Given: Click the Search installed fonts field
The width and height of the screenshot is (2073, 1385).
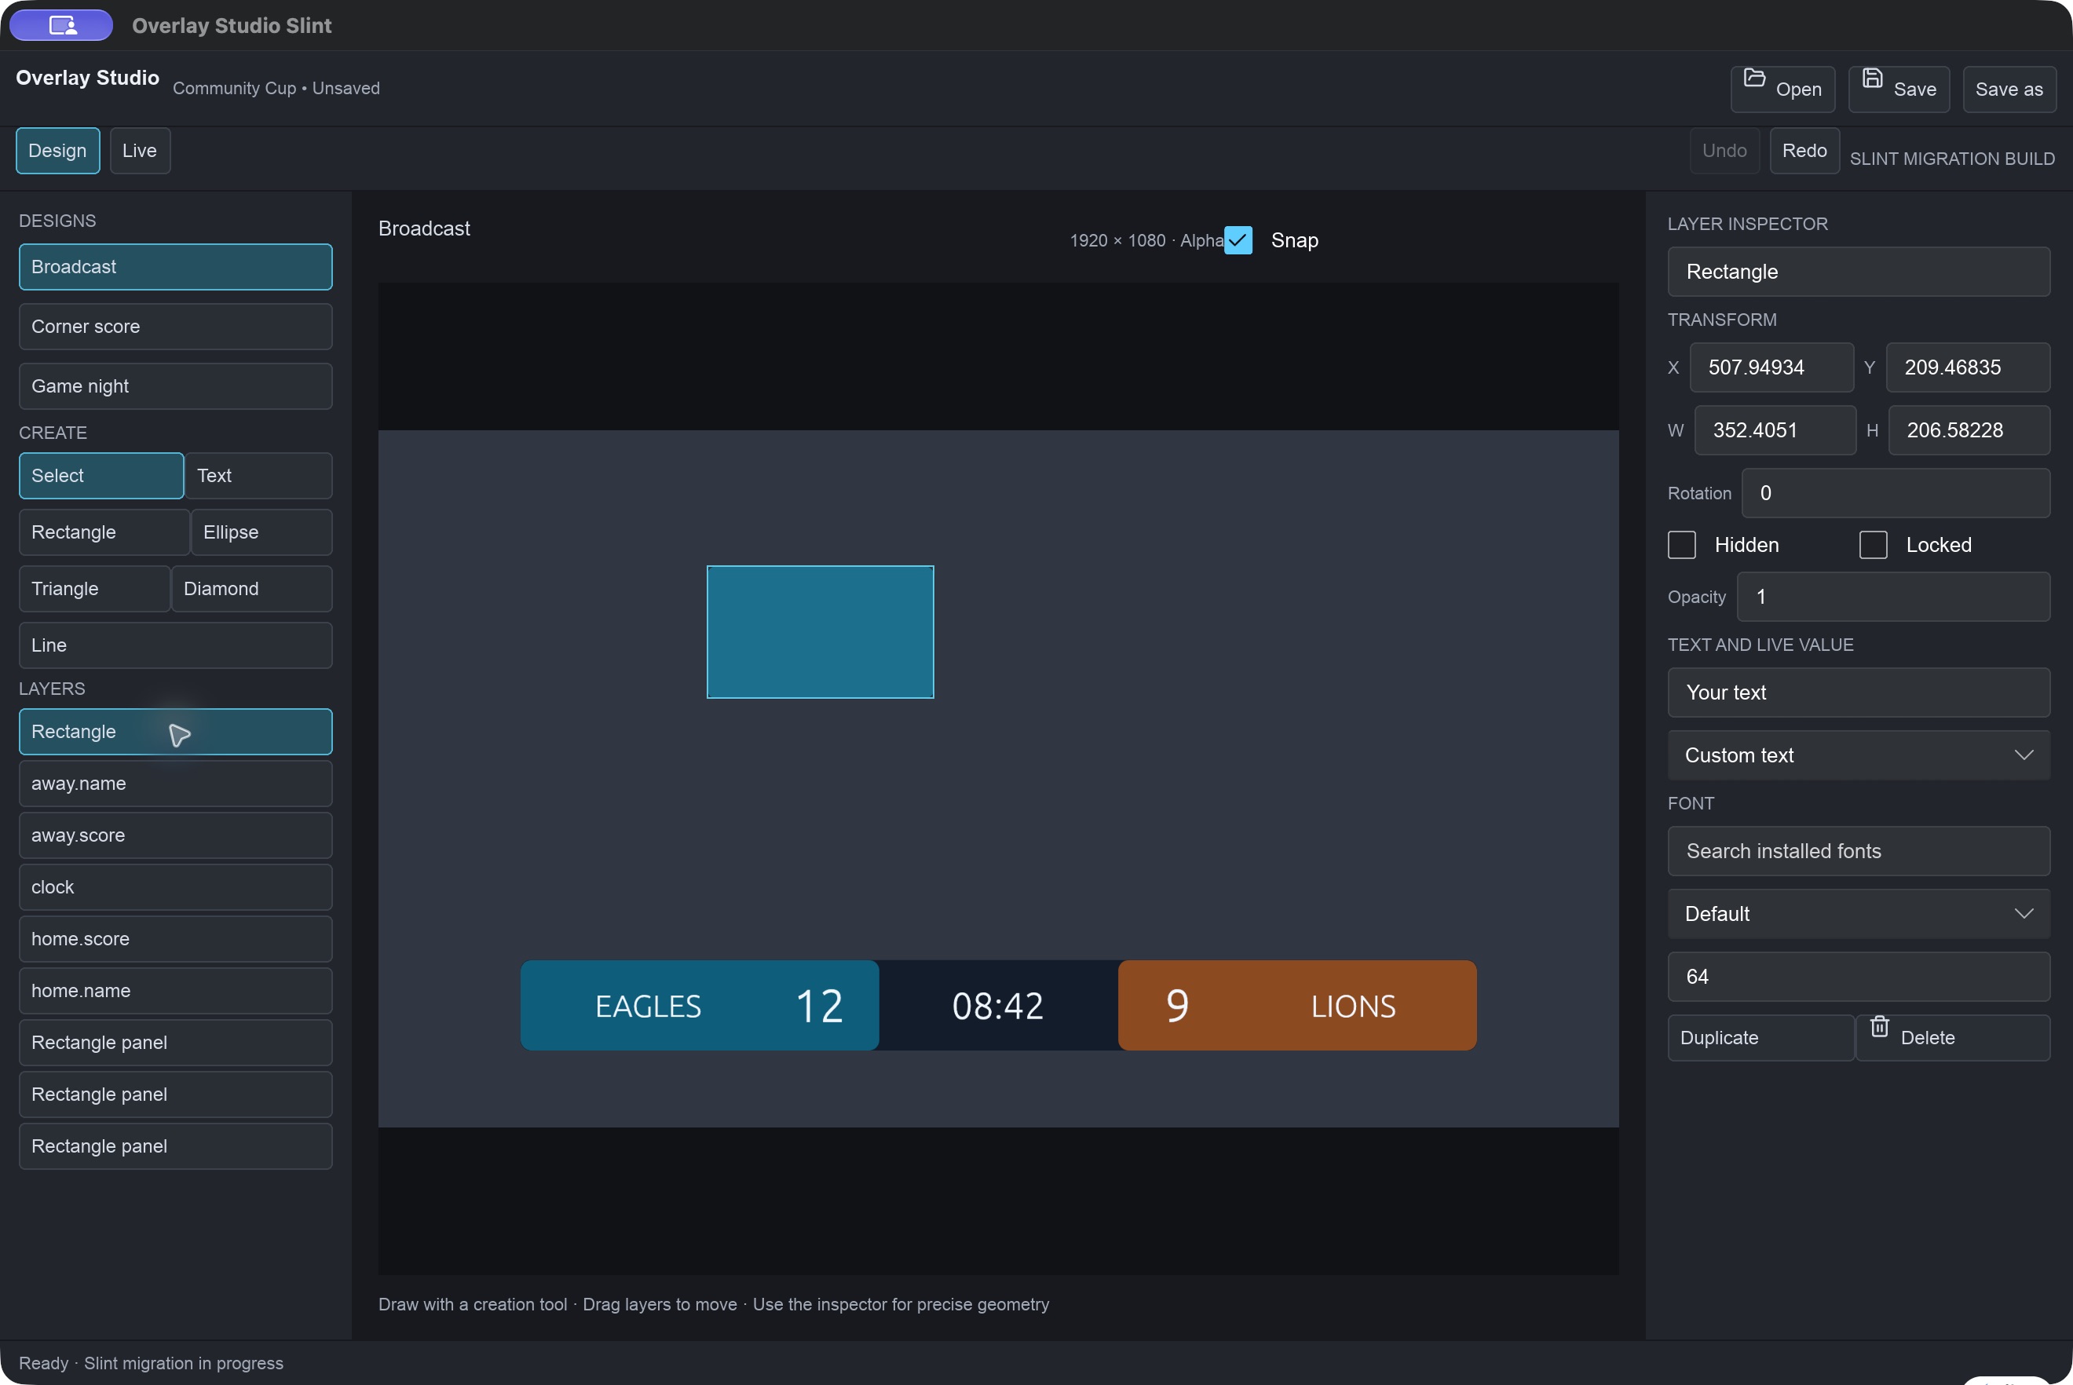Looking at the screenshot, I should (x=1859, y=850).
